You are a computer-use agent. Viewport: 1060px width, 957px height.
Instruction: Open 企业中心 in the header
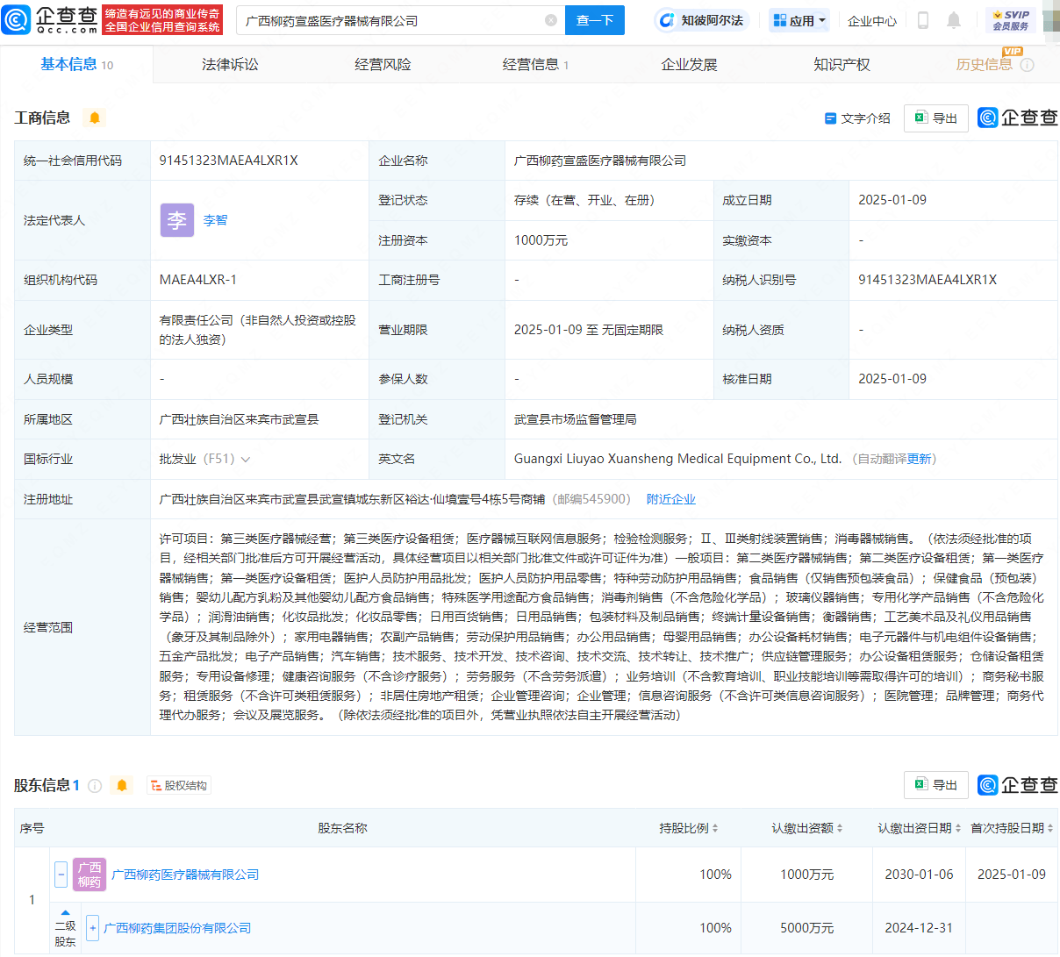[x=872, y=20]
